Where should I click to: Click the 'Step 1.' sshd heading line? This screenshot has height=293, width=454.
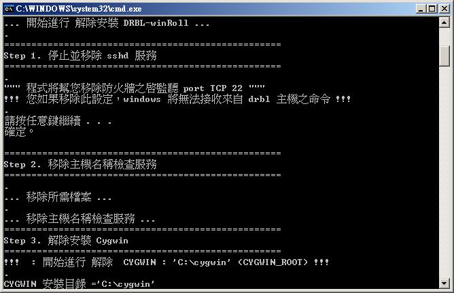pos(80,56)
